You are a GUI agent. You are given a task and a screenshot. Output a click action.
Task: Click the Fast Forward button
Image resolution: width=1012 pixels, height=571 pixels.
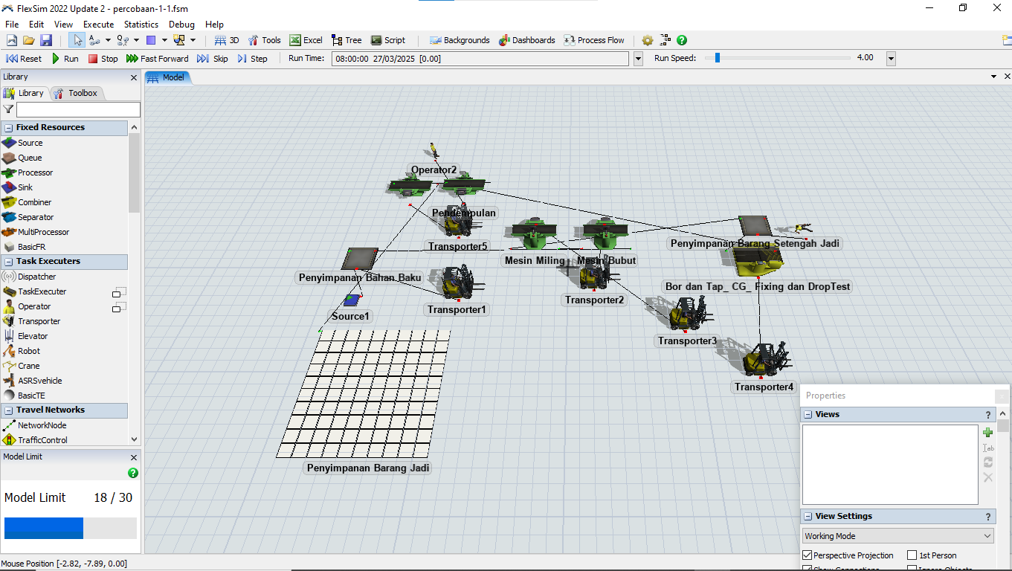click(x=157, y=59)
